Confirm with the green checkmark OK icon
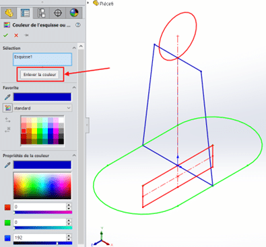The height and width of the screenshot is (247, 266). click(x=6, y=35)
